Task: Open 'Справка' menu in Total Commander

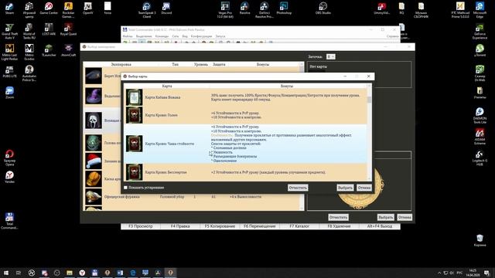Action: (392, 36)
